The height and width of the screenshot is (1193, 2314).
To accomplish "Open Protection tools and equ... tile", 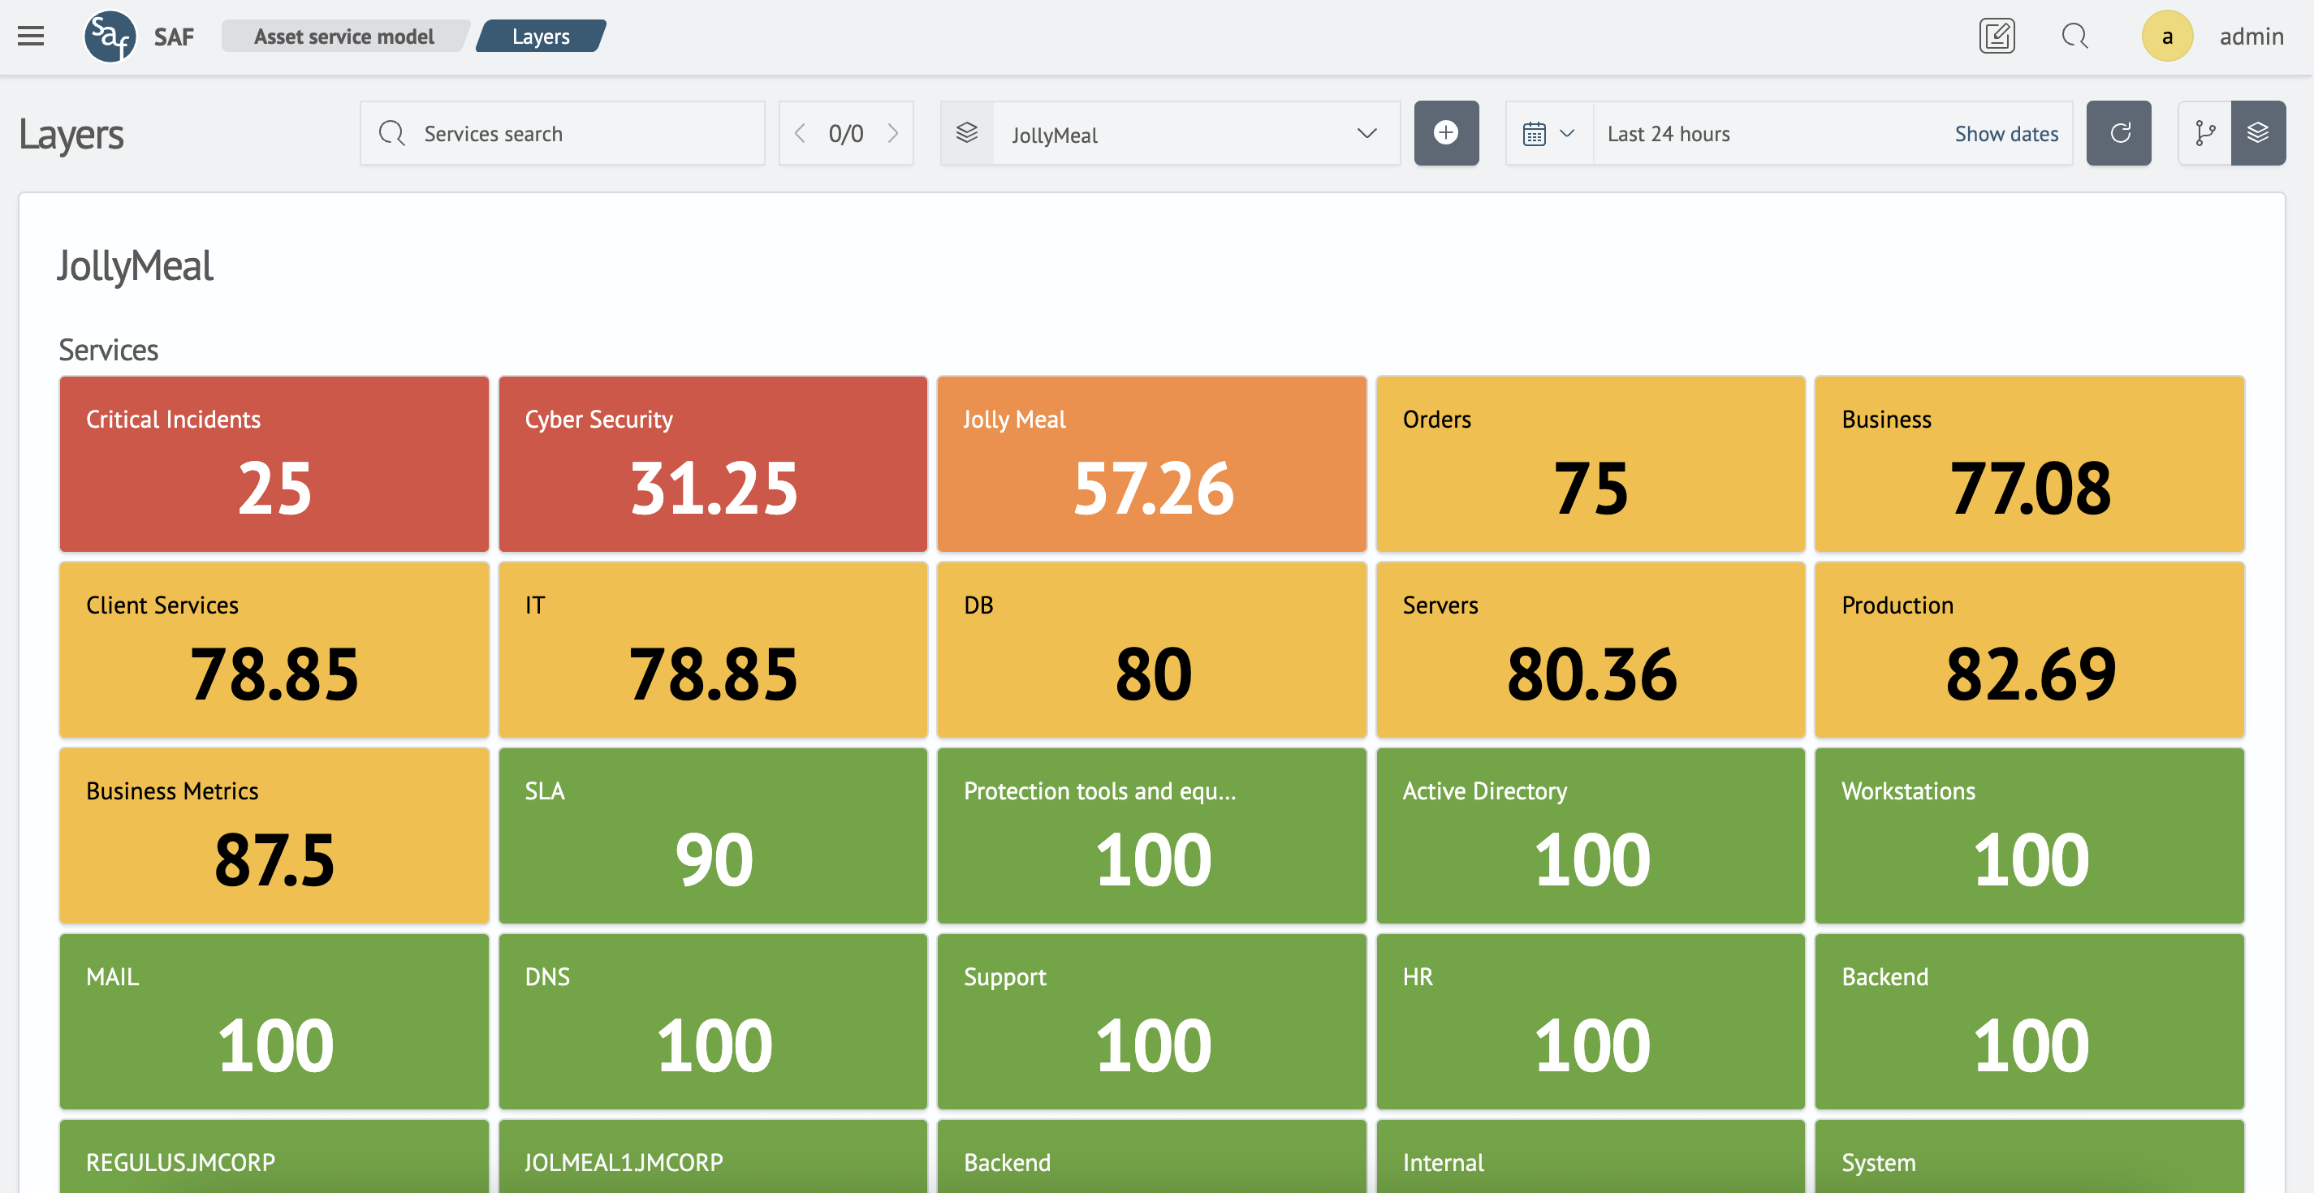I will [x=1151, y=835].
